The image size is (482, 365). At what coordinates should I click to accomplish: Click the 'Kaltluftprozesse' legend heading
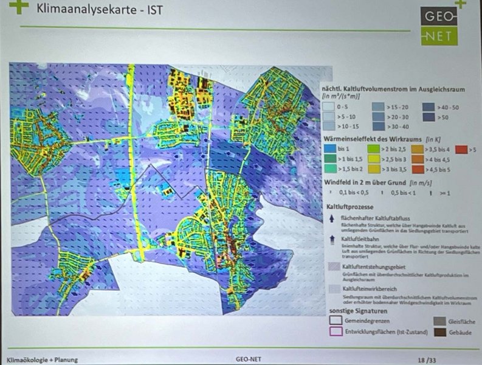click(350, 207)
